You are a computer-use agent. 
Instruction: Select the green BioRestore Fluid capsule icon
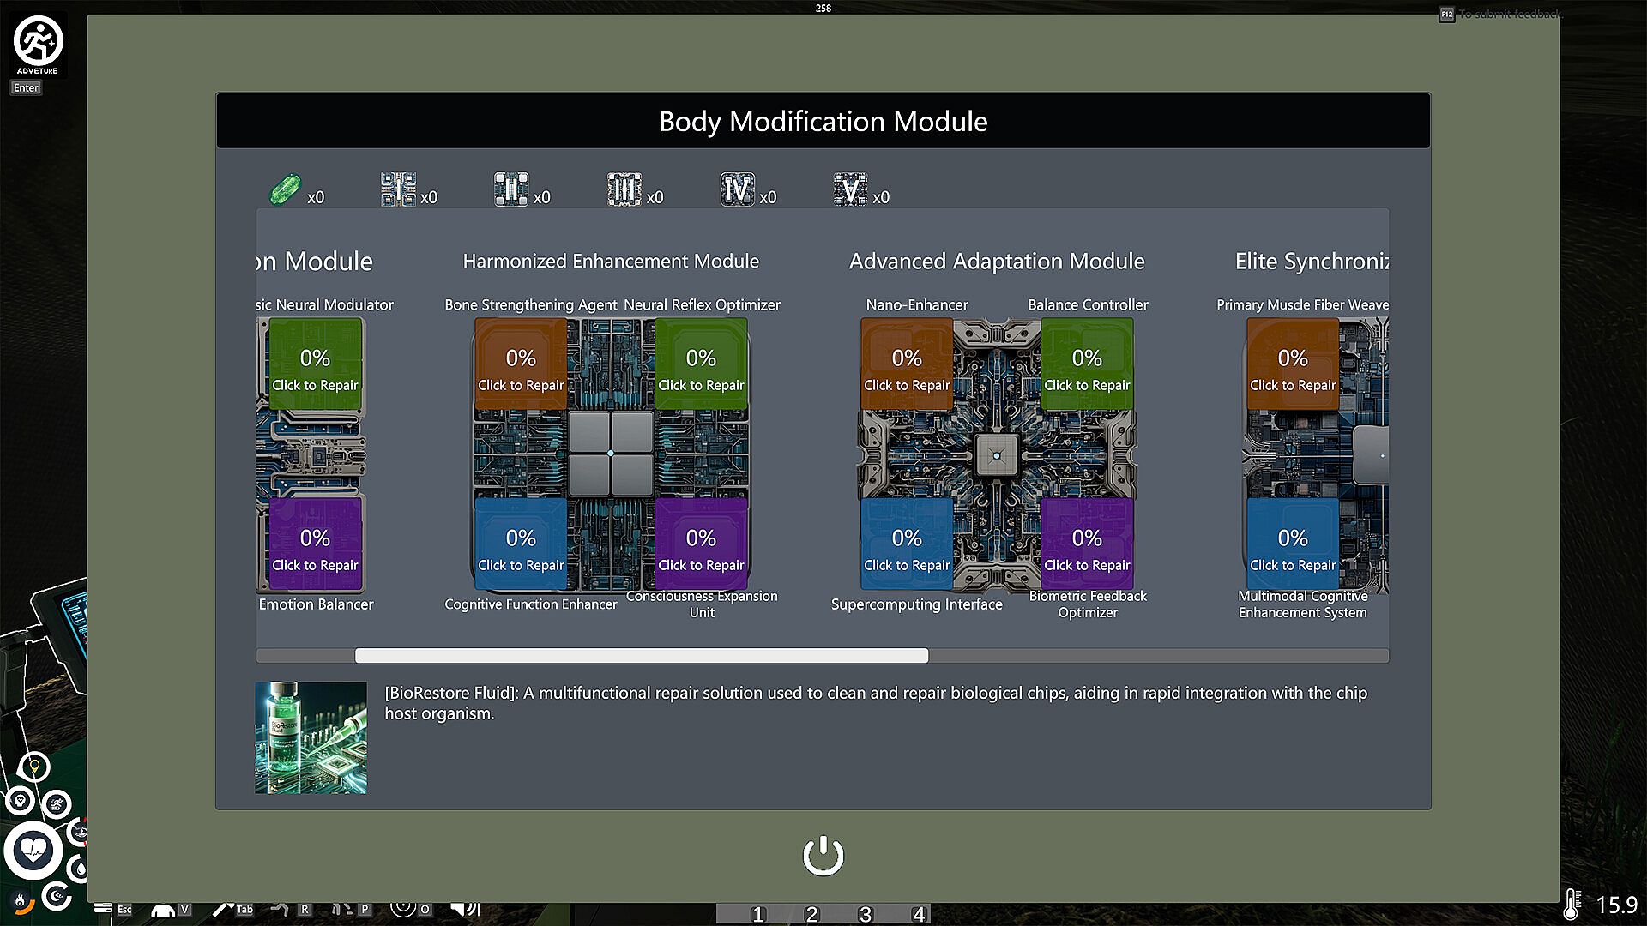tap(286, 189)
